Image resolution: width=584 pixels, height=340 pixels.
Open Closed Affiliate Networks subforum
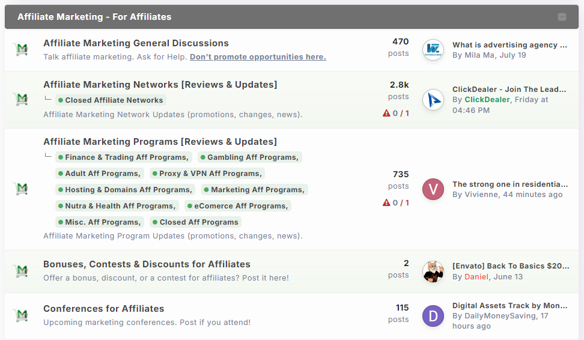coord(111,100)
